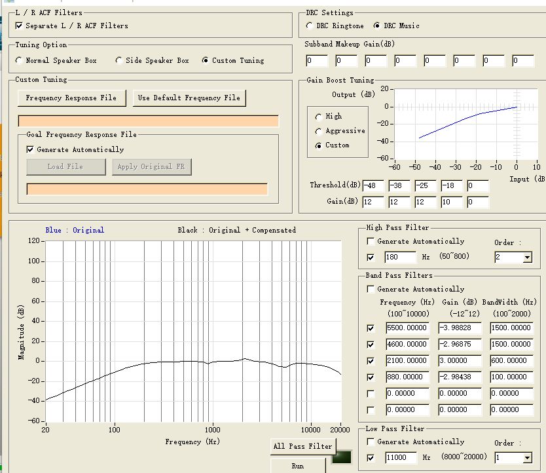Toggle Generate Automatically under Goal Frequency Response
This screenshot has height=473, width=546.
30,149
